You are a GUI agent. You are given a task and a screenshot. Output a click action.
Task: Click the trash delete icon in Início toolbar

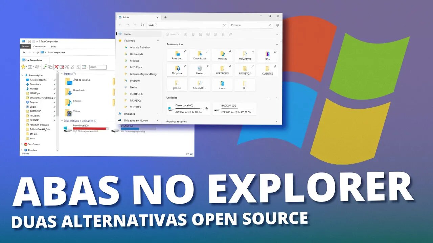[x=223, y=34]
